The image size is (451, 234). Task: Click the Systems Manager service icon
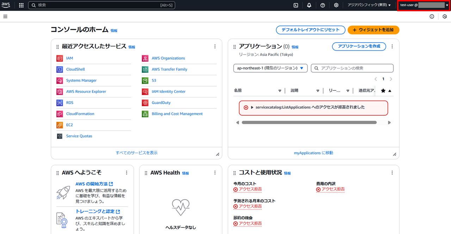pyautogui.click(x=60, y=81)
